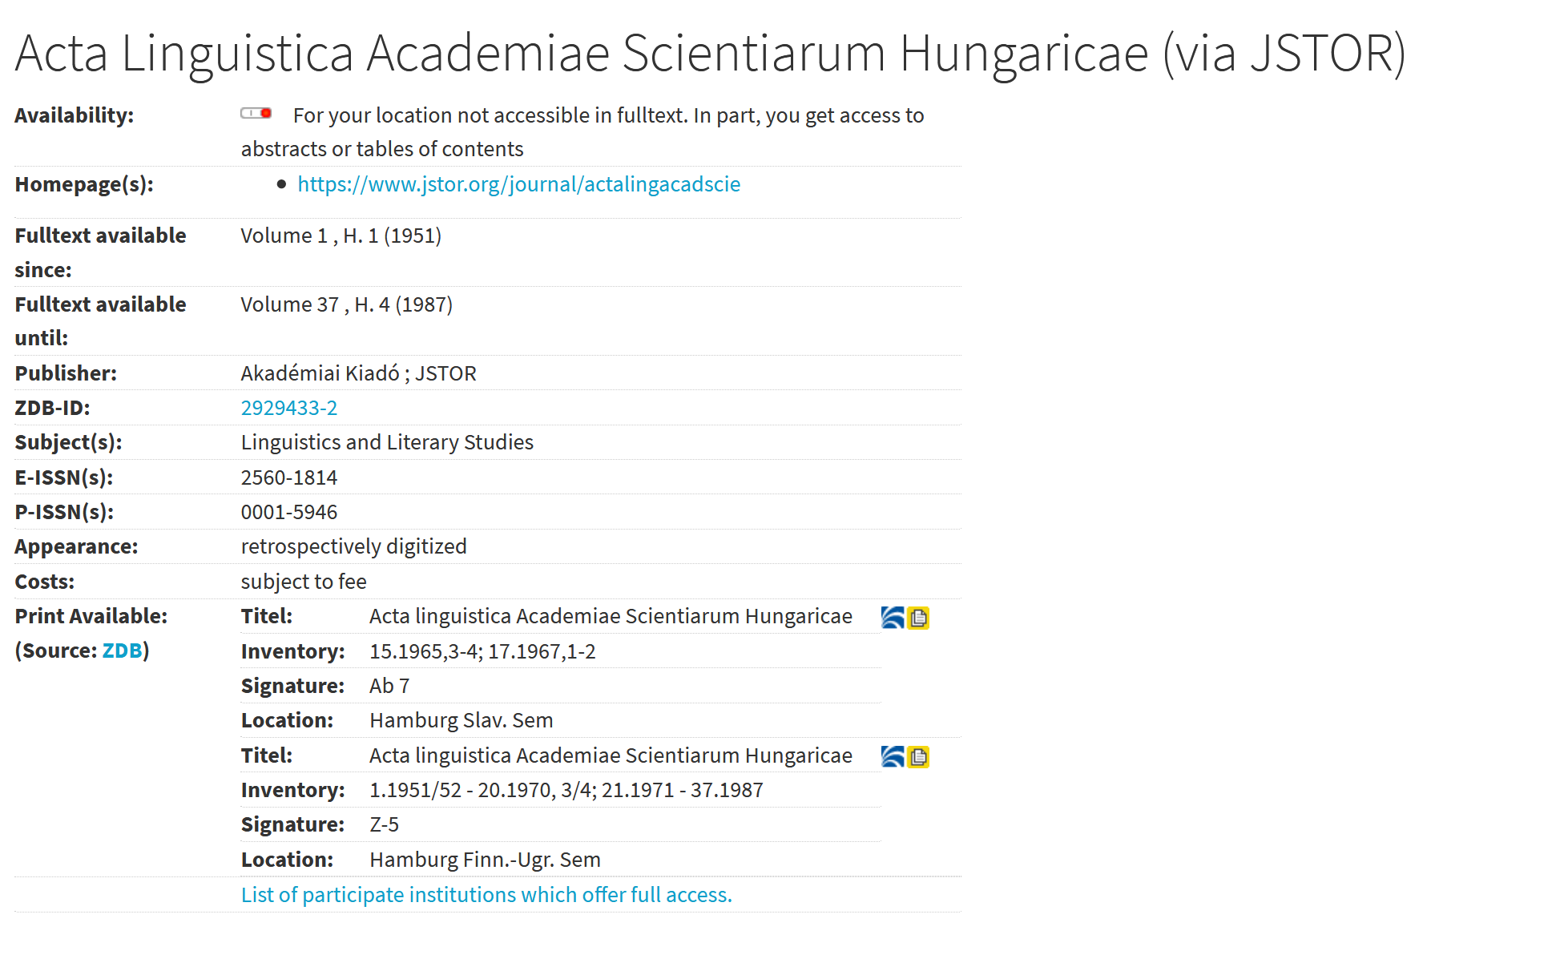Click the page title heading
The height and width of the screenshot is (979, 1568).
coord(710,54)
